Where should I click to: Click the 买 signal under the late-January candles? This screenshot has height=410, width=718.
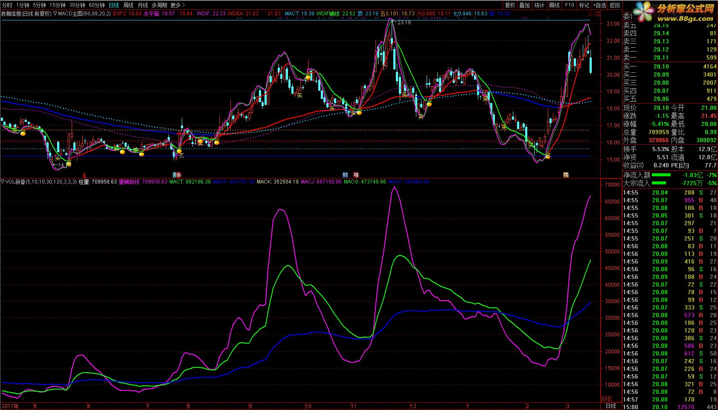point(504,127)
